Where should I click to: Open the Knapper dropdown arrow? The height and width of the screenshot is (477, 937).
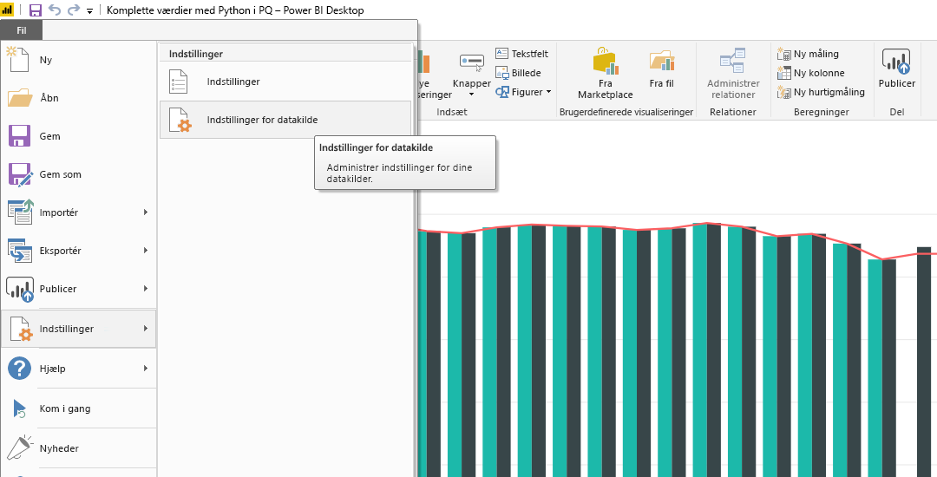click(x=471, y=95)
